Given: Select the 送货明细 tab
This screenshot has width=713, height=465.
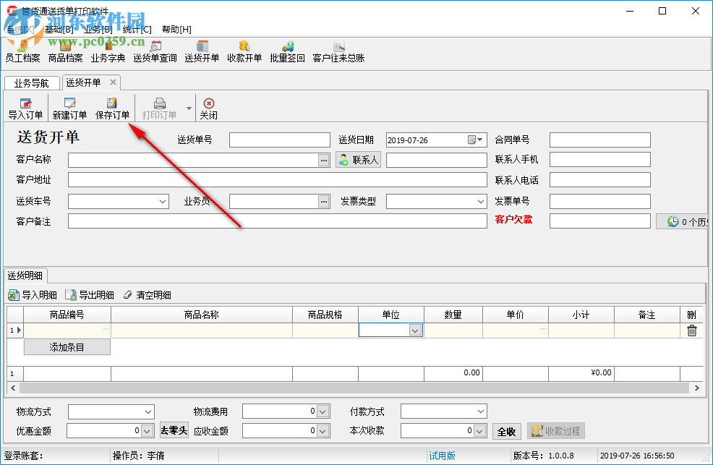Looking at the screenshot, I should pyautogui.click(x=25, y=276).
